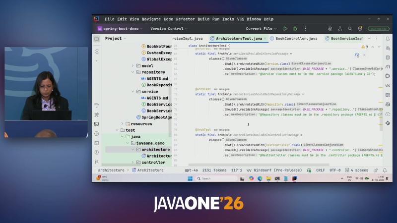The width and height of the screenshot is (397, 223).
Task: Open the spring-boot-demo project dropdown
Action: tap(120, 29)
